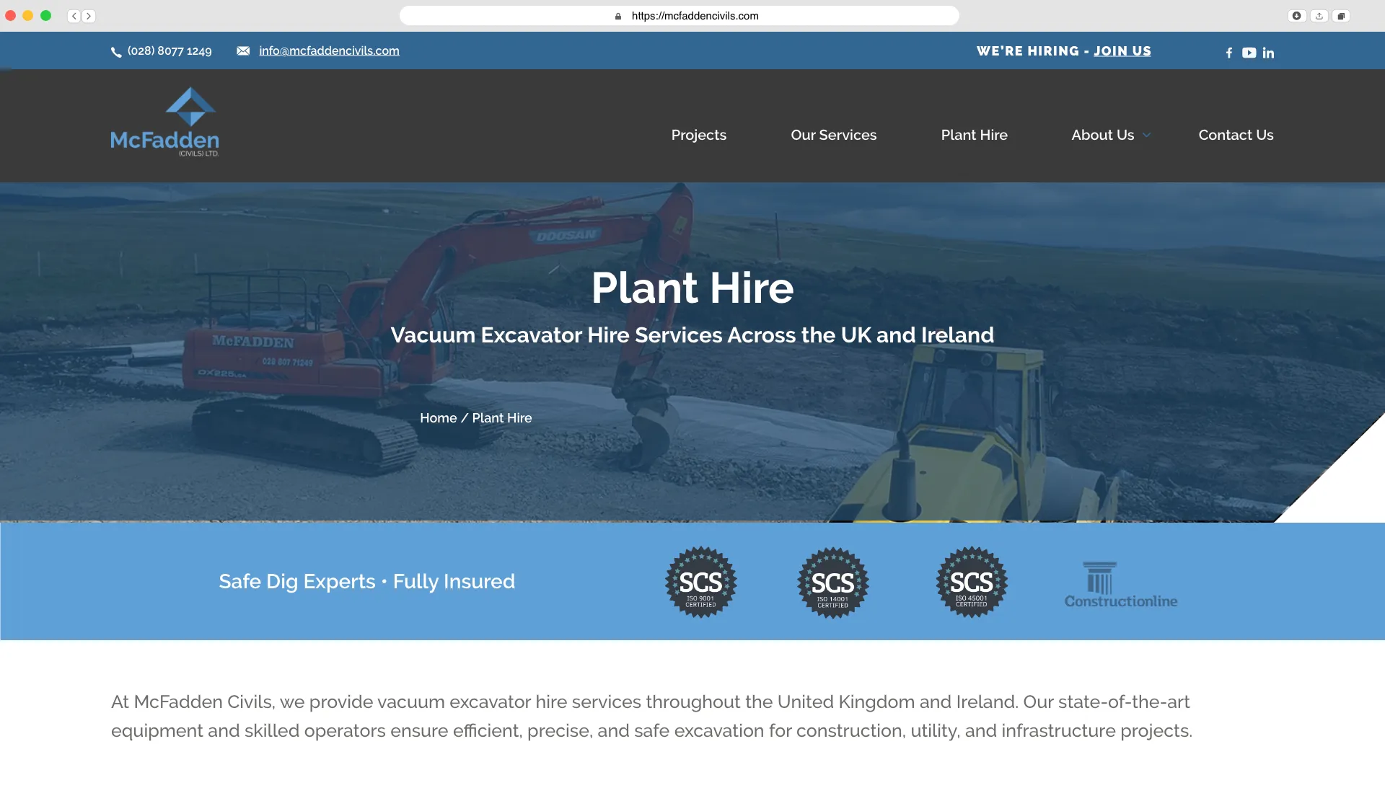
Task: Click the Home breadcrumb link
Action: click(438, 418)
